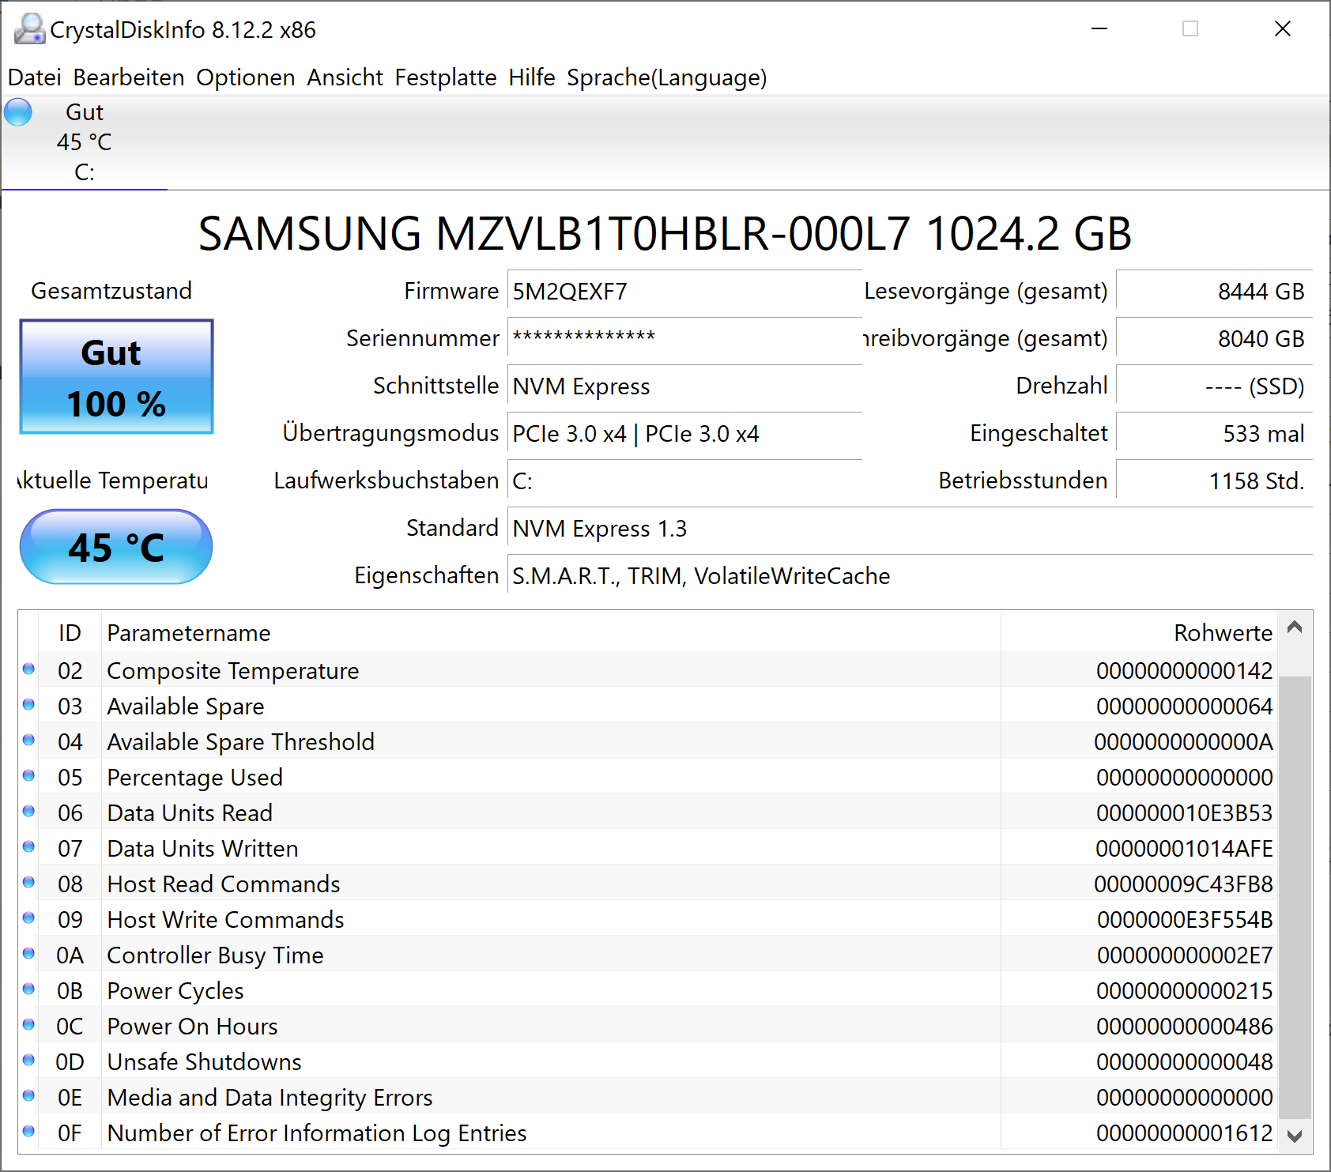Click the status dot for Available Spare

coord(28,705)
